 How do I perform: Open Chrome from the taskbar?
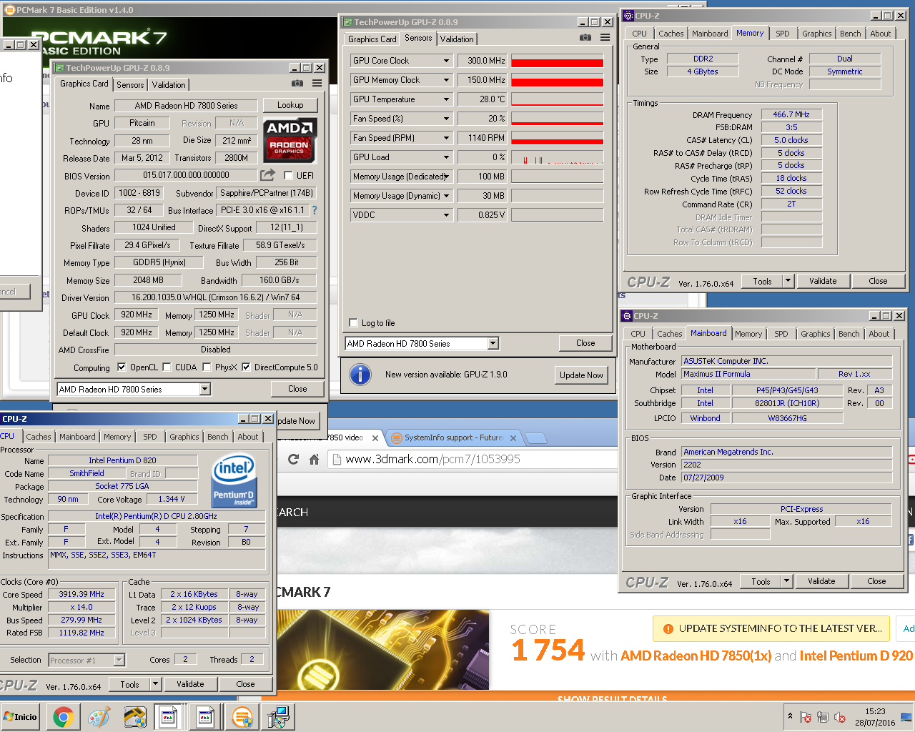pos(63,717)
